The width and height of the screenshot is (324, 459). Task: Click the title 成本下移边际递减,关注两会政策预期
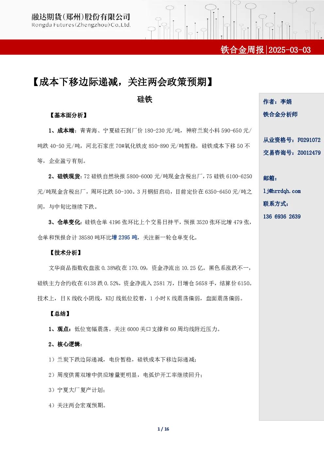tap(122, 82)
